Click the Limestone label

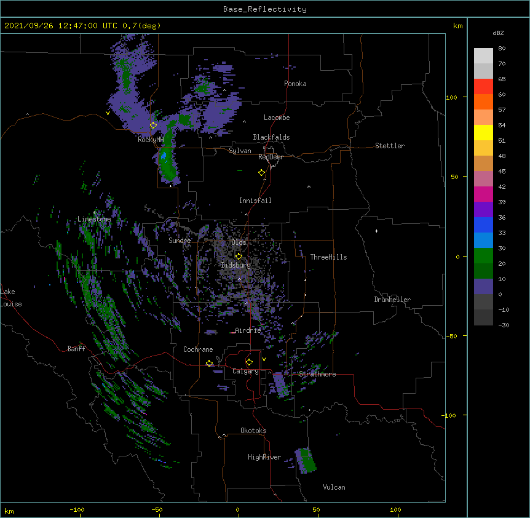(x=94, y=219)
